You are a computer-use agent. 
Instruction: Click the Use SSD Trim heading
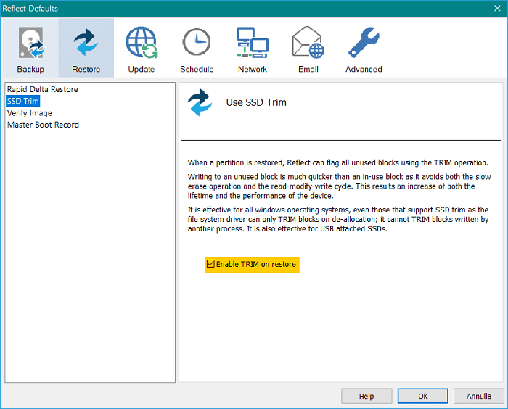256,102
